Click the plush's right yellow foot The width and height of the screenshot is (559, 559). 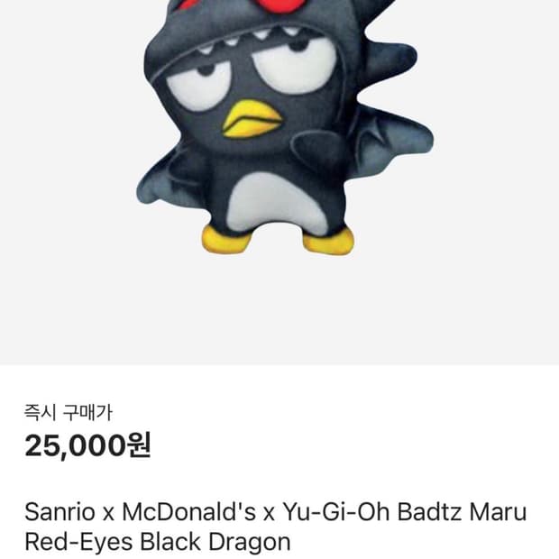click(x=329, y=241)
